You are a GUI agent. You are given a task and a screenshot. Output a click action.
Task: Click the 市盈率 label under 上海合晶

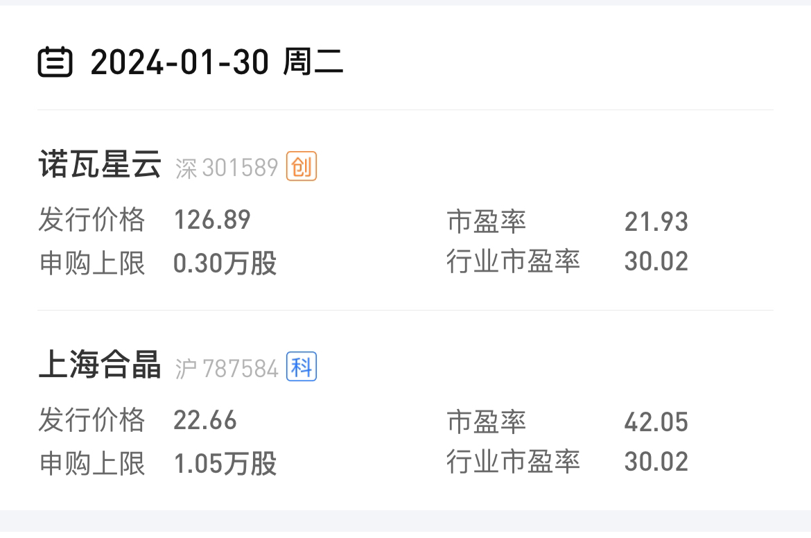487,422
